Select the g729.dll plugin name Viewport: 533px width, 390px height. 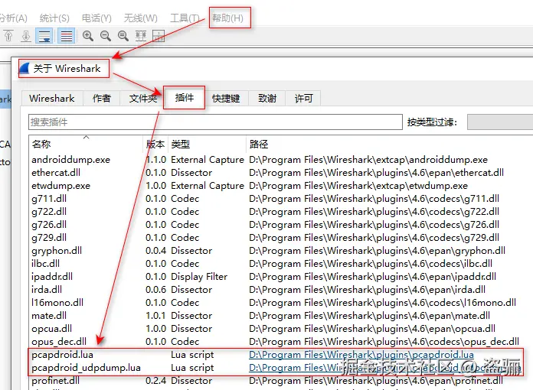click(49, 238)
